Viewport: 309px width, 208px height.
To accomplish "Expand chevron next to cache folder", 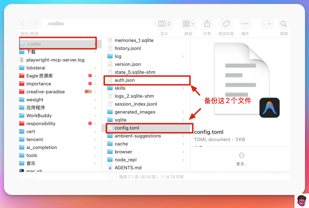I will tap(183, 144).
